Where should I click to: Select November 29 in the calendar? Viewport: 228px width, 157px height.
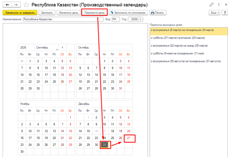(x=70, y=145)
